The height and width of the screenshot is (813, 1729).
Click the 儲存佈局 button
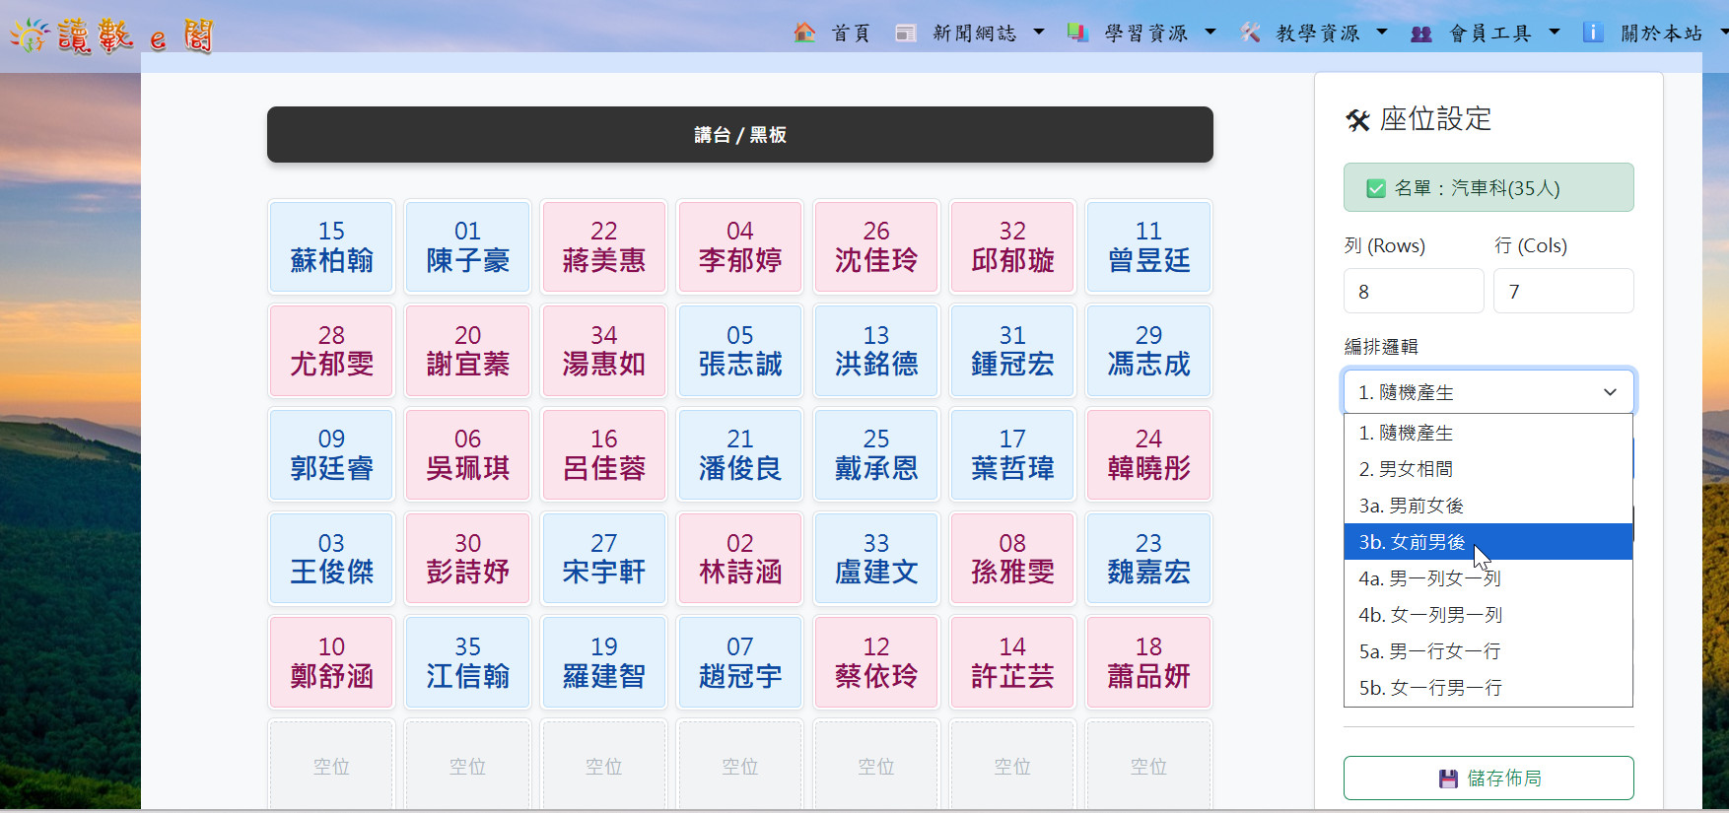[1487, 779]
